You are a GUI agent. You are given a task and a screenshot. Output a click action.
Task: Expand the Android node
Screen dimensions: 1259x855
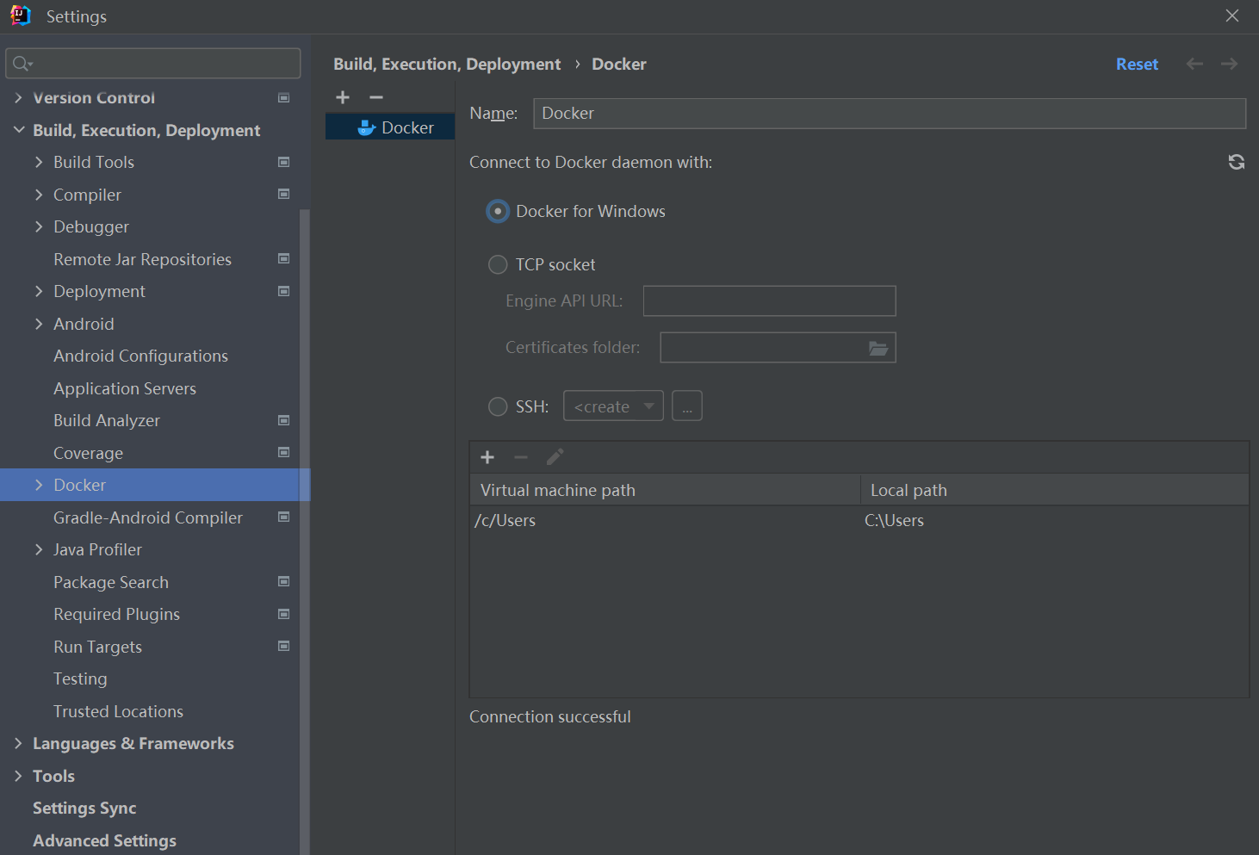tap(39, 324)
